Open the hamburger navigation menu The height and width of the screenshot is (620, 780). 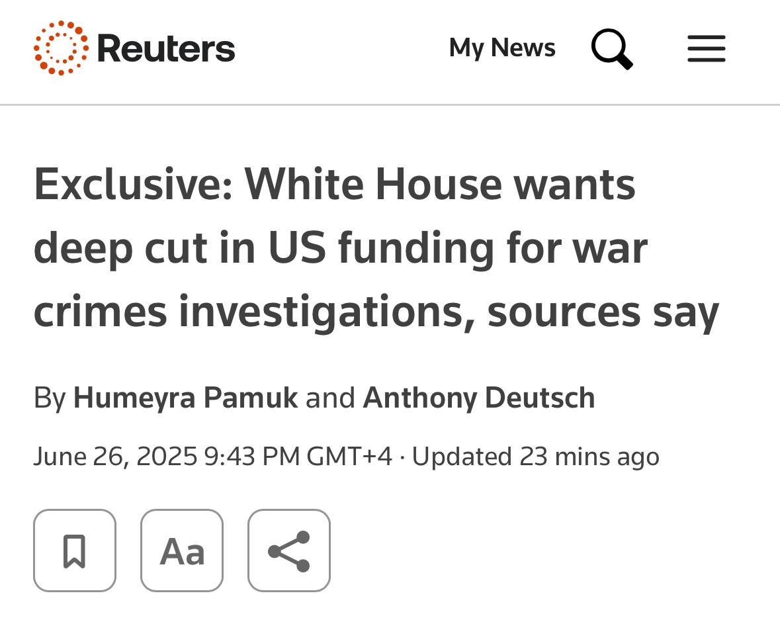pyautogui.click(x=706, y=49)
